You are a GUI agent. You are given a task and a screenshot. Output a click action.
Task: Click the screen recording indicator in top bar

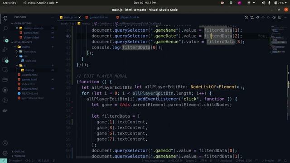click(x=222, y=3)
